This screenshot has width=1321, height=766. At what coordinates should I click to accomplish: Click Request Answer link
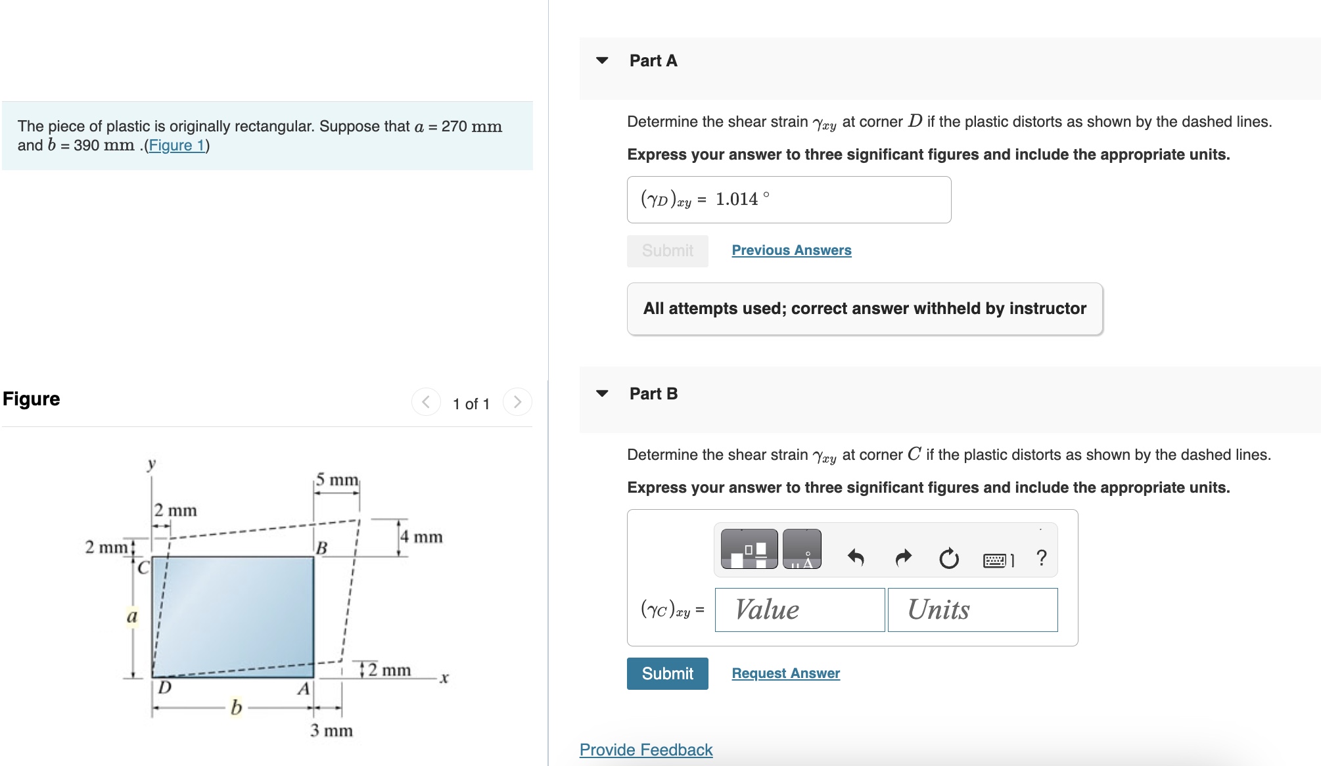pyautogui.click(x=785, y=673)
